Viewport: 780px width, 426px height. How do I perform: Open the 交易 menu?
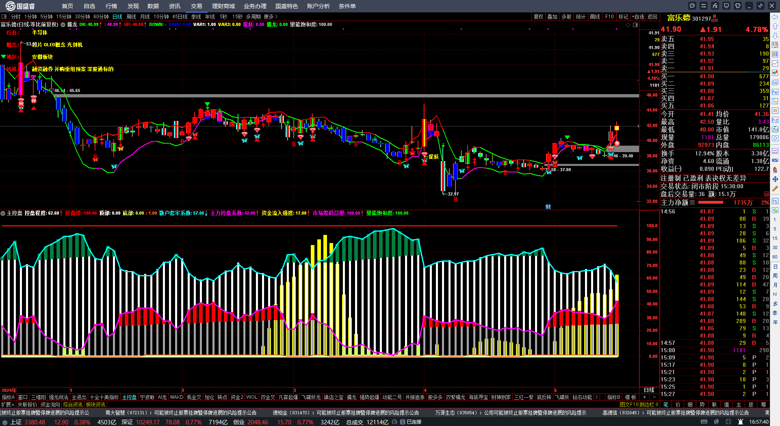tap(197, 6)
